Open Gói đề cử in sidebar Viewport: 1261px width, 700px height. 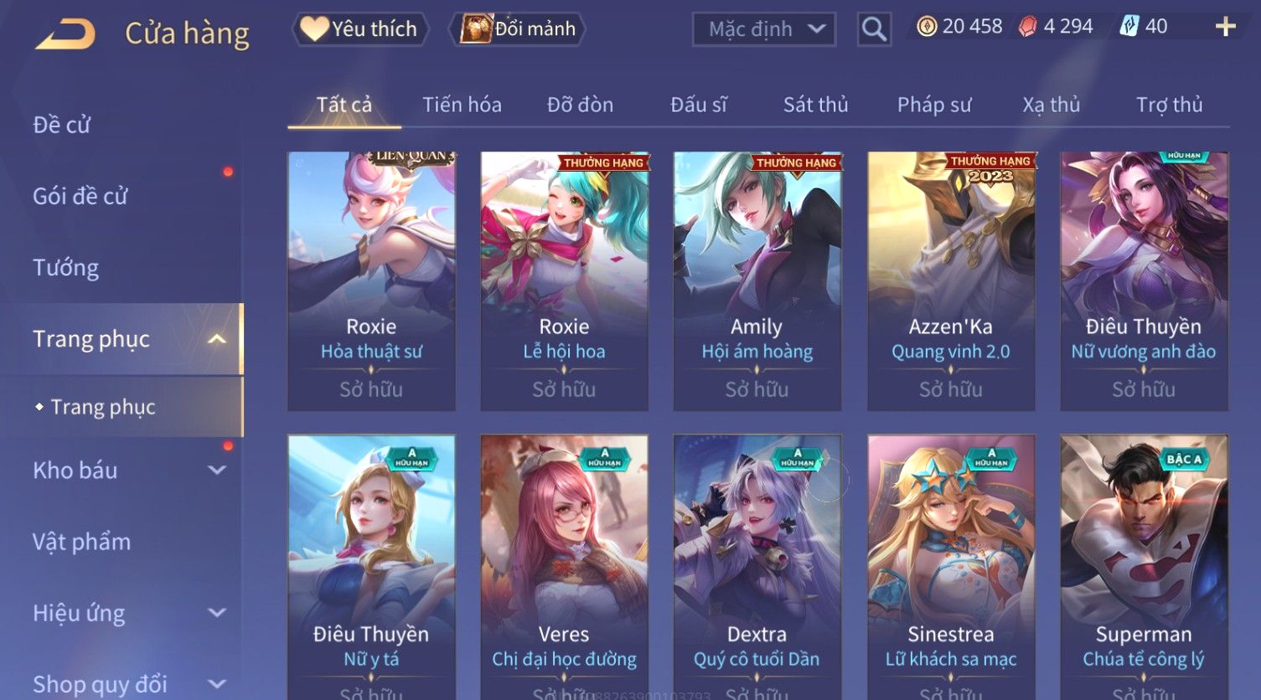point(80,197)
